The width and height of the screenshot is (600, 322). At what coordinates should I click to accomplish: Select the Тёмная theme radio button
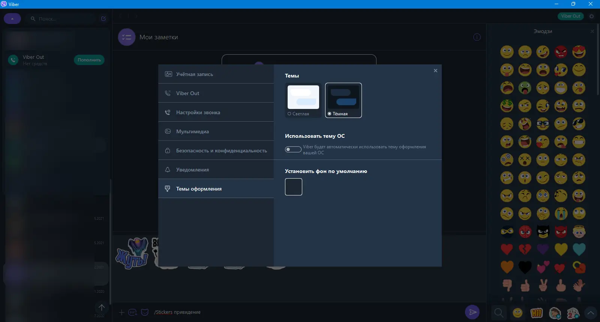[x=330, y=114]
